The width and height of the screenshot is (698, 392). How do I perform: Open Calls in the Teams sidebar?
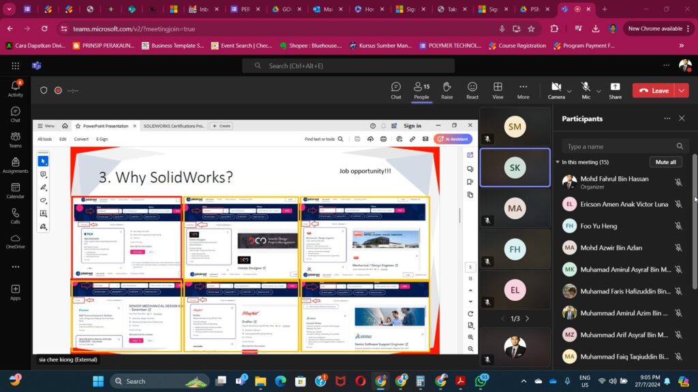pos(15,216)
